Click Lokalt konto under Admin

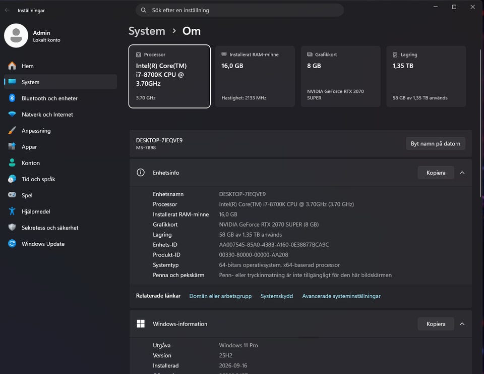pyautogui.click(x=46, y=40)
